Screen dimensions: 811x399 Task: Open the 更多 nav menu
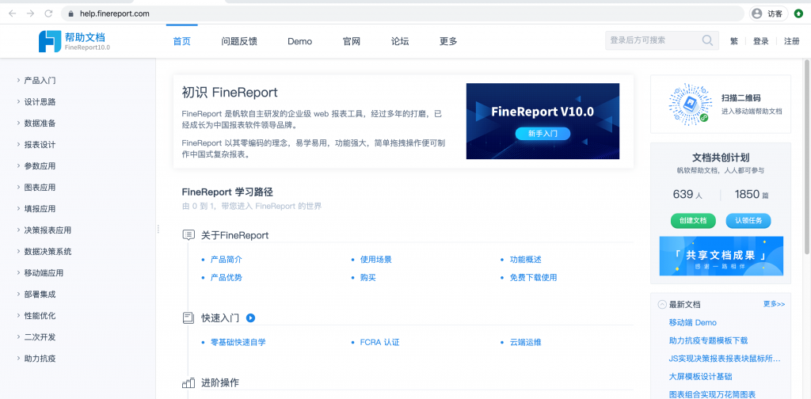[448, 41]
